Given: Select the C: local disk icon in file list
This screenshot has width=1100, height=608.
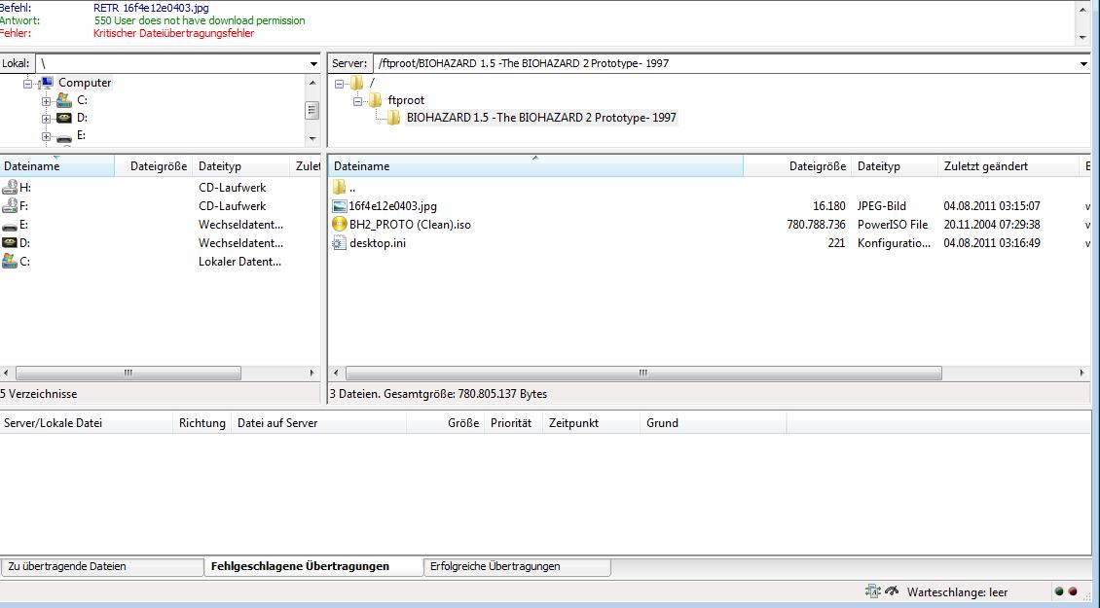Looking at the screenshot, I should point(10,262).
